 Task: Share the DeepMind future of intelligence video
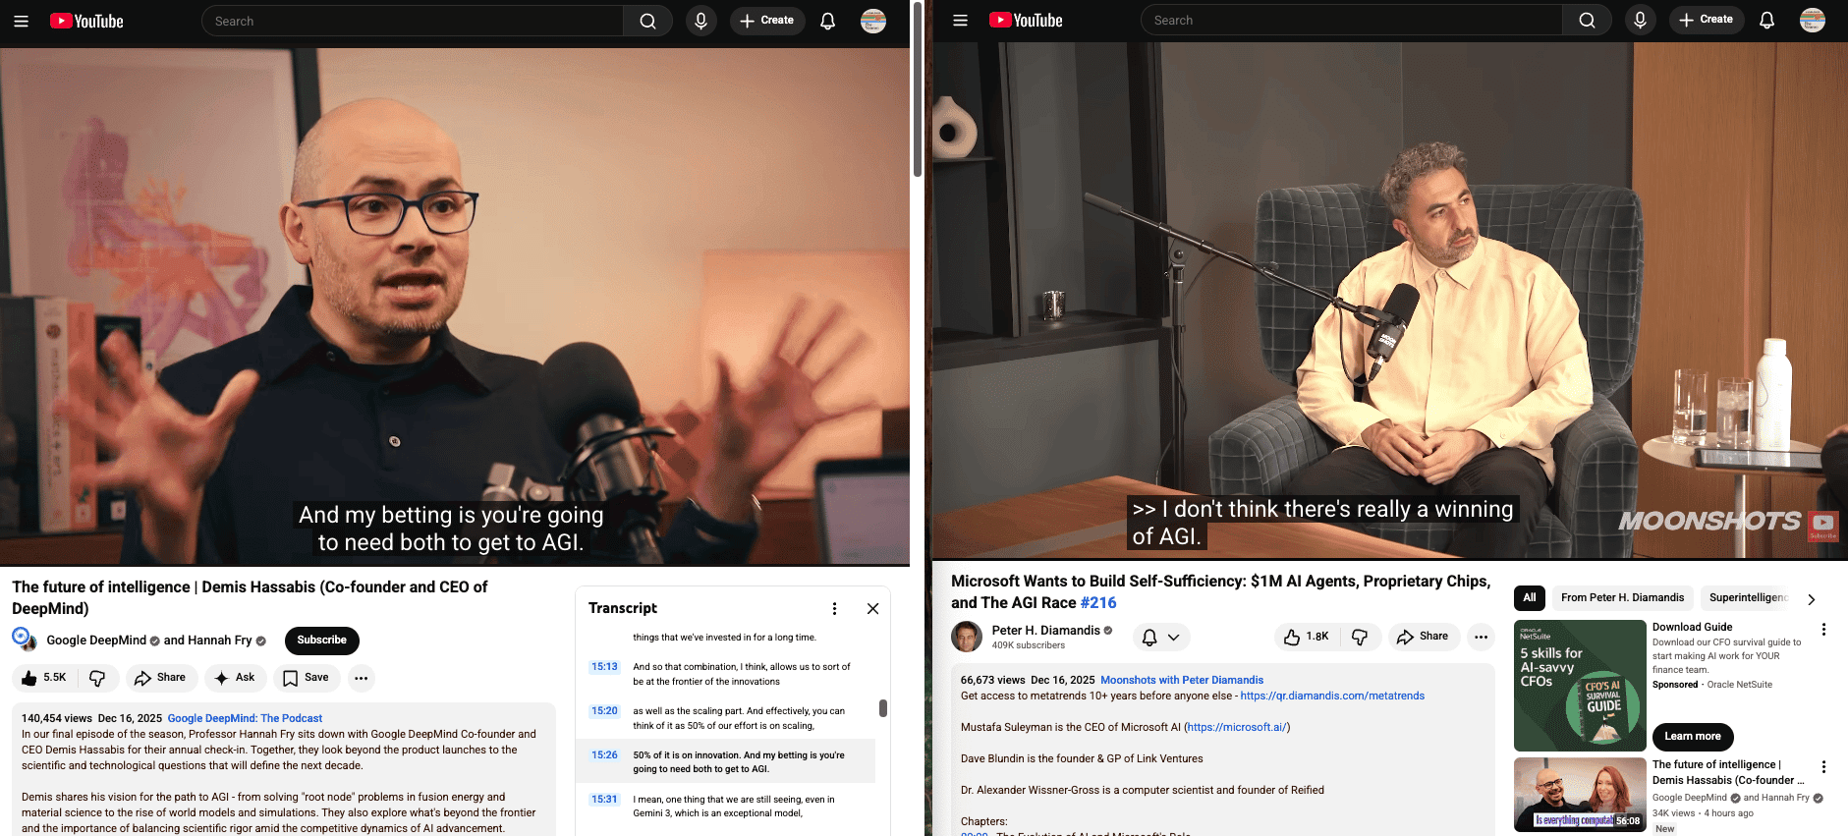point(160,678)
